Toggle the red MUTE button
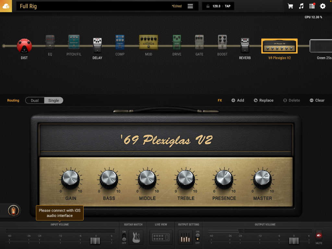 point(319,235)
